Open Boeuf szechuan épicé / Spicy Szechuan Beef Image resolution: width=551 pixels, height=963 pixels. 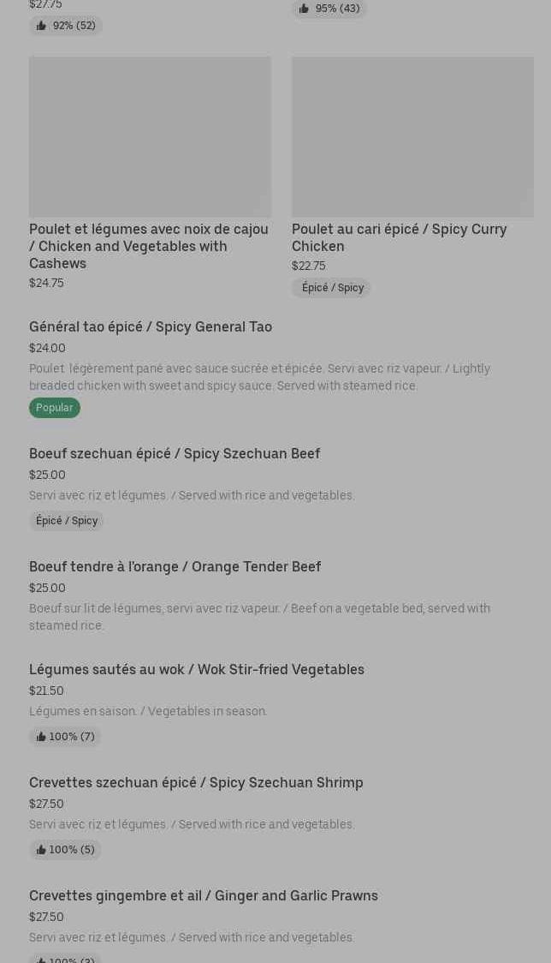(x=175, y=453)
